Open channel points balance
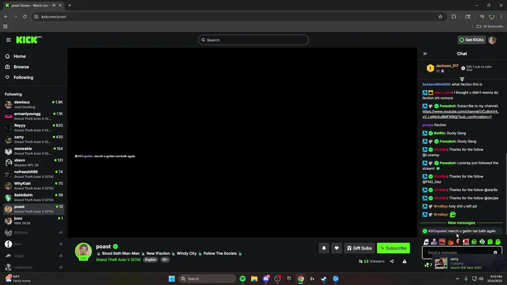The height and width of the screenshot is (285, 507). pyautogui.click(x=428, y=265)
